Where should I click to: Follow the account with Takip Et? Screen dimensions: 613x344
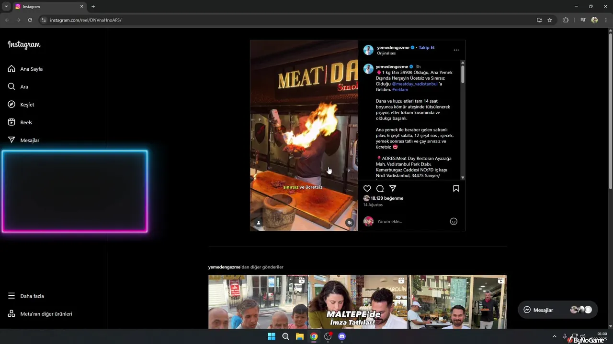tap(426, 48)
